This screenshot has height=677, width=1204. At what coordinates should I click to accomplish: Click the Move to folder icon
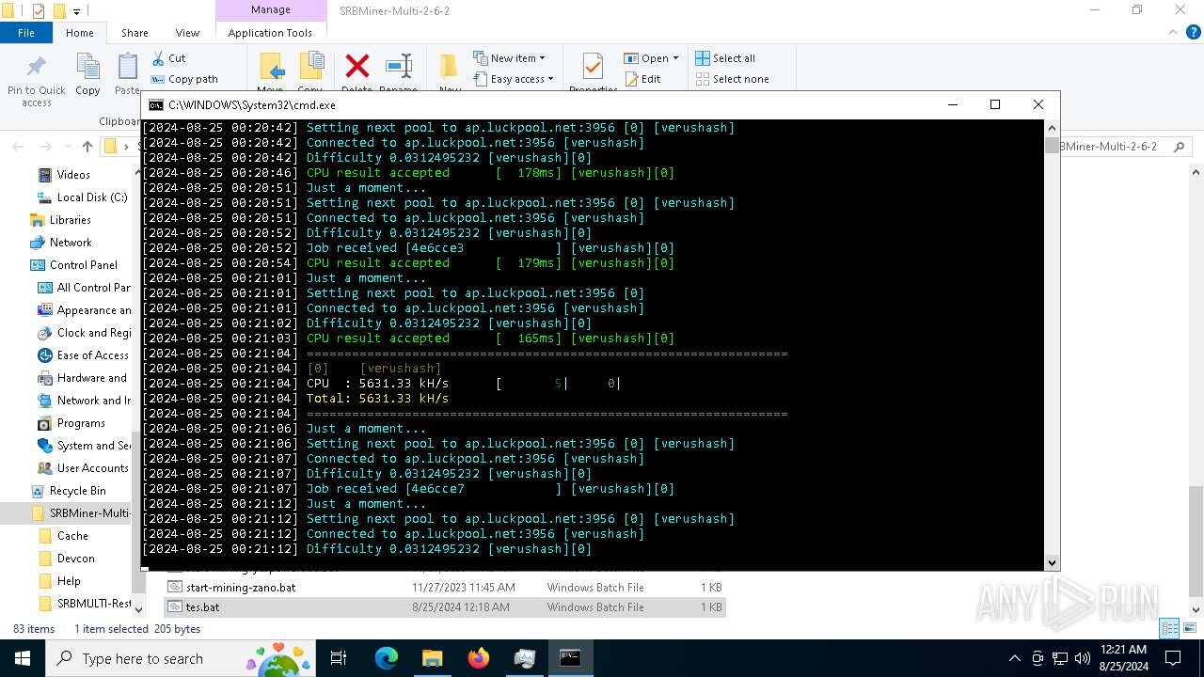click(x=271, y=68)
